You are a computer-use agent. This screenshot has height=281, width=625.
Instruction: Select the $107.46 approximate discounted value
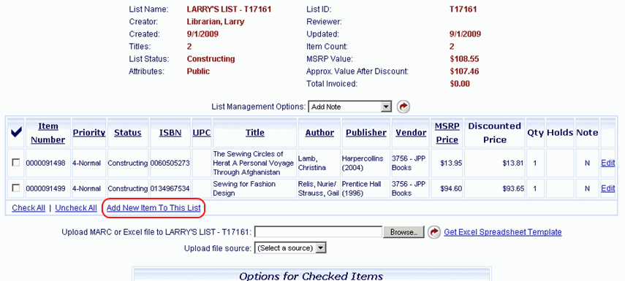coord(464,72)
